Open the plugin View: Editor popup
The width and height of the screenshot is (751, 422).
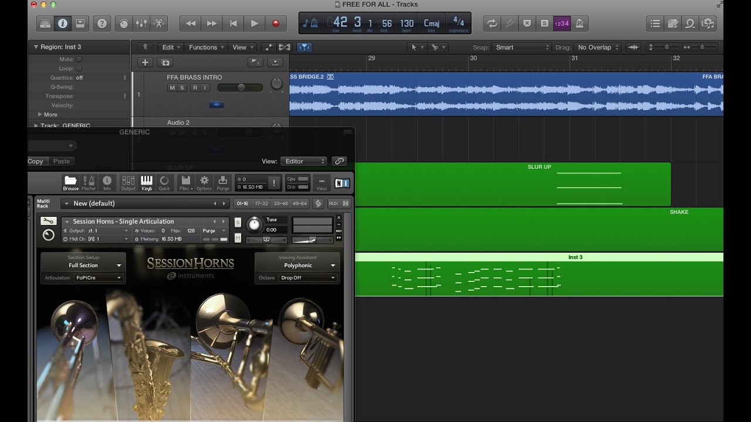(303, 161)
